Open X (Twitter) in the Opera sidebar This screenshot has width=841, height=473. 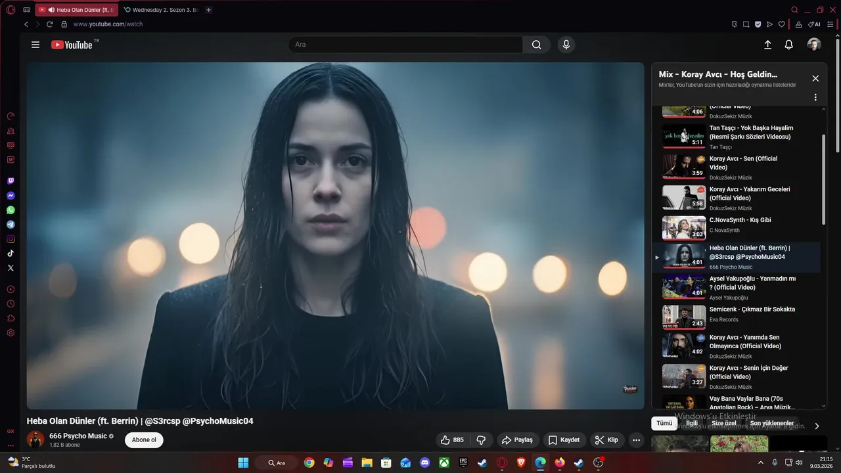(x=11, y=267)
